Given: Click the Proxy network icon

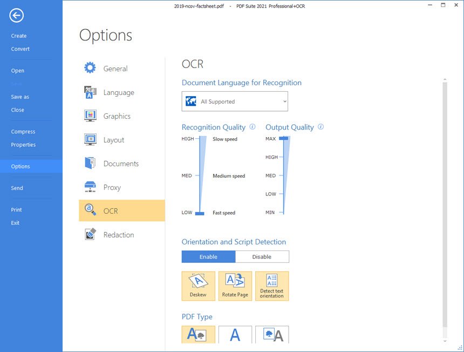Looking at the screenshot, I should pos(90,187).
